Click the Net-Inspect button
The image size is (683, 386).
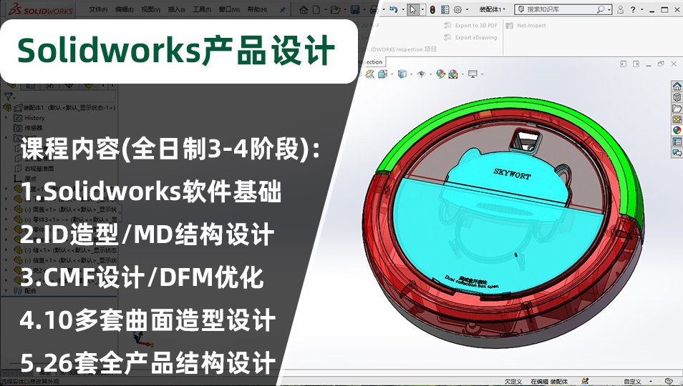tap(525, 25)
